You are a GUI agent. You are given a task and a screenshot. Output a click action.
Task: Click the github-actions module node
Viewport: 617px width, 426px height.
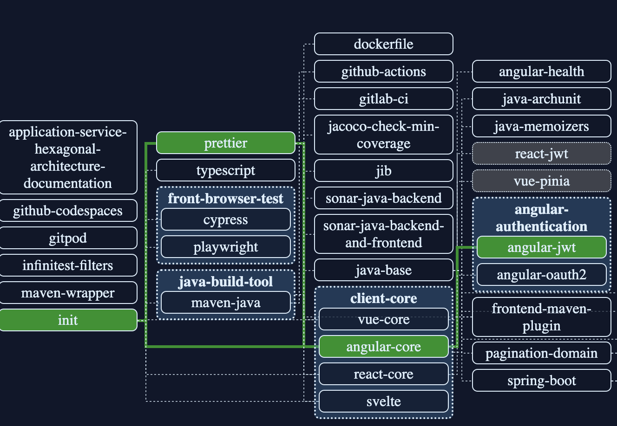[383, 71]
